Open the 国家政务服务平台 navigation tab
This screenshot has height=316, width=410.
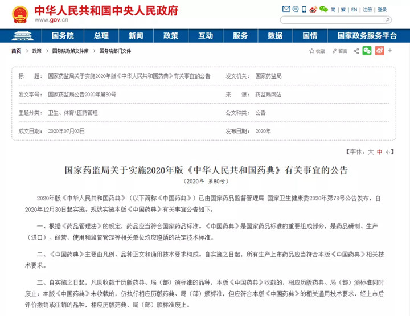[367, 36]
